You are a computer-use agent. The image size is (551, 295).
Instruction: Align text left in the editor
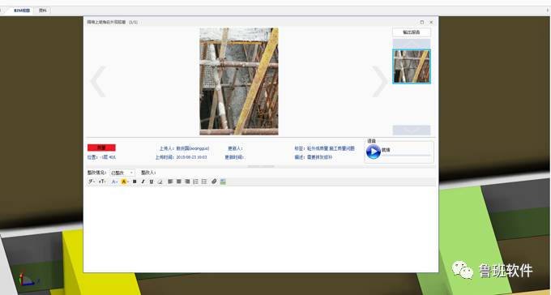(x=170, y=182)
